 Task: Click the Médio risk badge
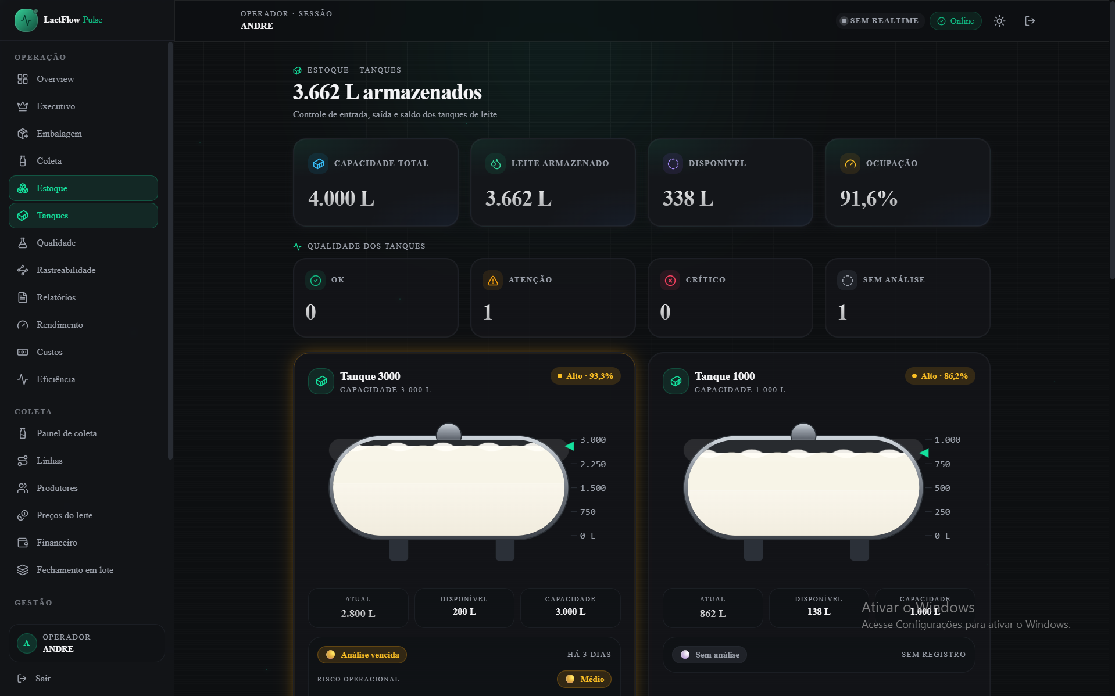[584, 679]
